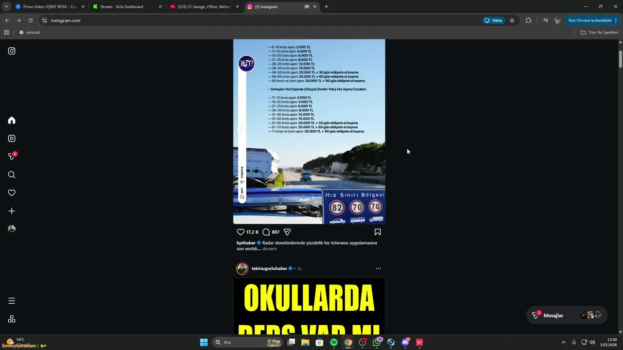Open File Explorer from the taskbar
623x350 pixels.
pyautogui.click(x=305, y=342)
